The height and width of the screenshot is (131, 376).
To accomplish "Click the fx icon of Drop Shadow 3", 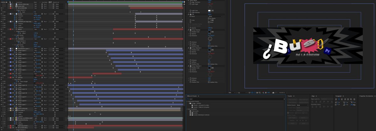I will pyautogui.click(x=188, y=66).
